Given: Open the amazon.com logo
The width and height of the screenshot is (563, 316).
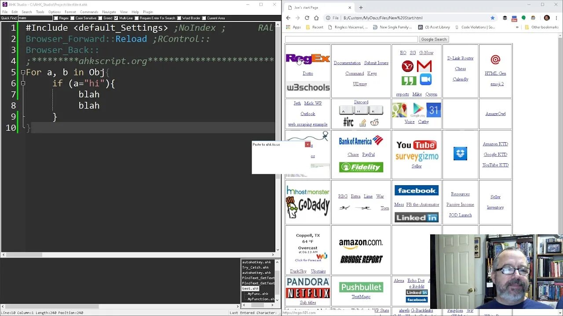Looking at the screenshot, I should coord(361,243).
